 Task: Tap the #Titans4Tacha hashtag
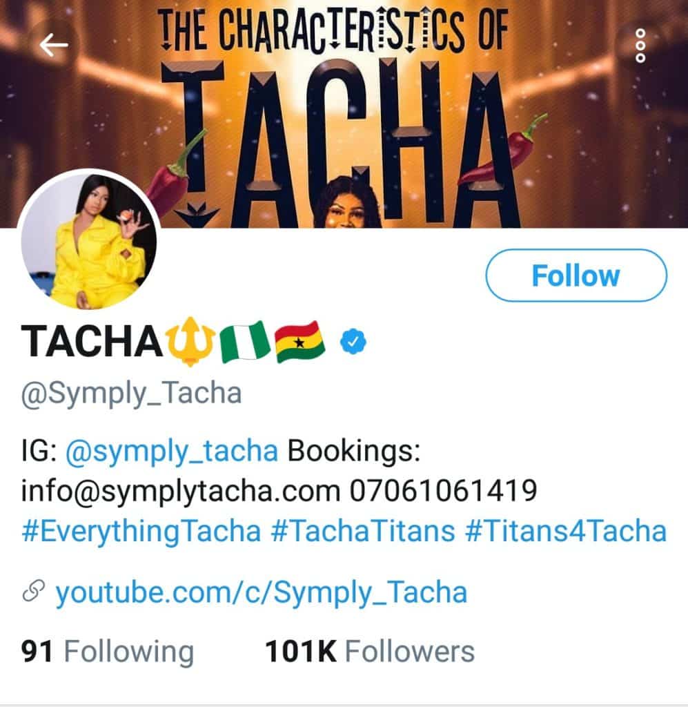point(567,532)
